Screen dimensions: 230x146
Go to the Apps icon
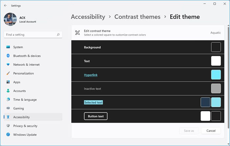pos(8,82)
